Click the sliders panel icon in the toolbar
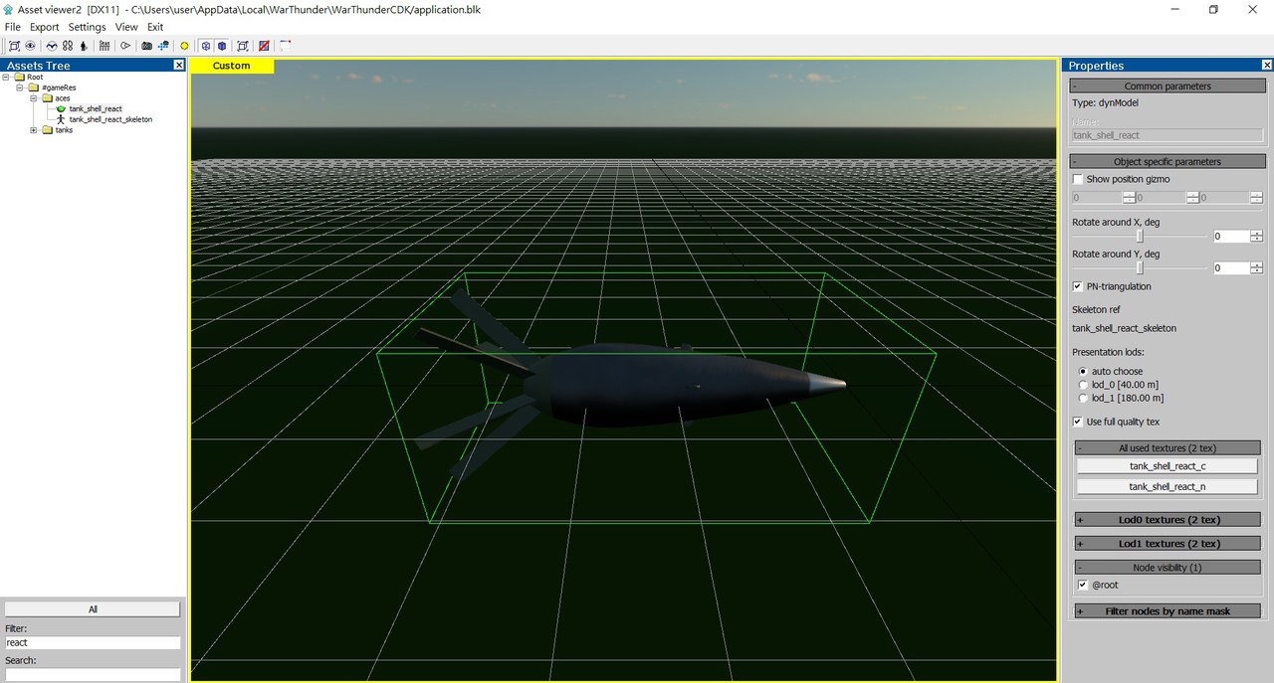 point(105,46)
